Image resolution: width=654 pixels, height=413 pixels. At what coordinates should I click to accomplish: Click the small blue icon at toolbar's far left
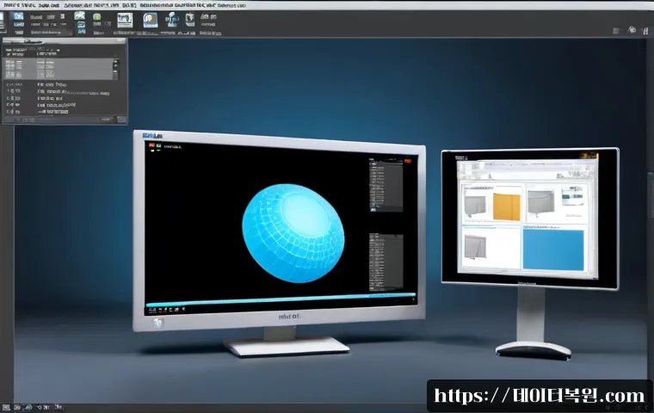[18, 16]
